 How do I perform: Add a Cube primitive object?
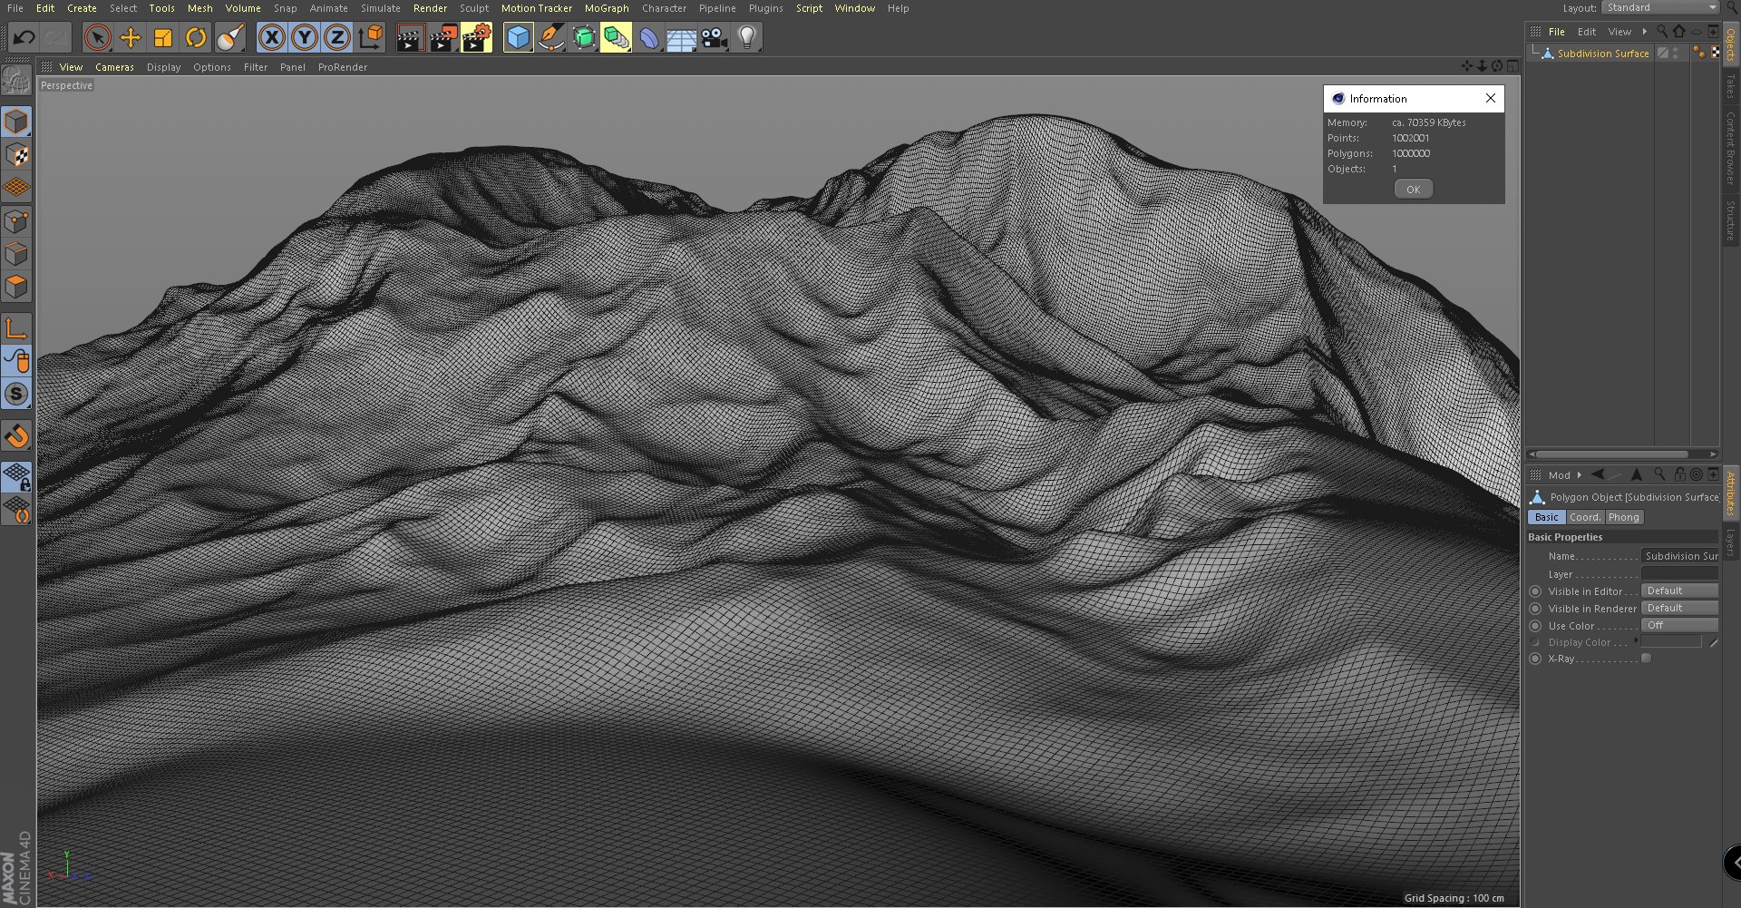[518, 37]
